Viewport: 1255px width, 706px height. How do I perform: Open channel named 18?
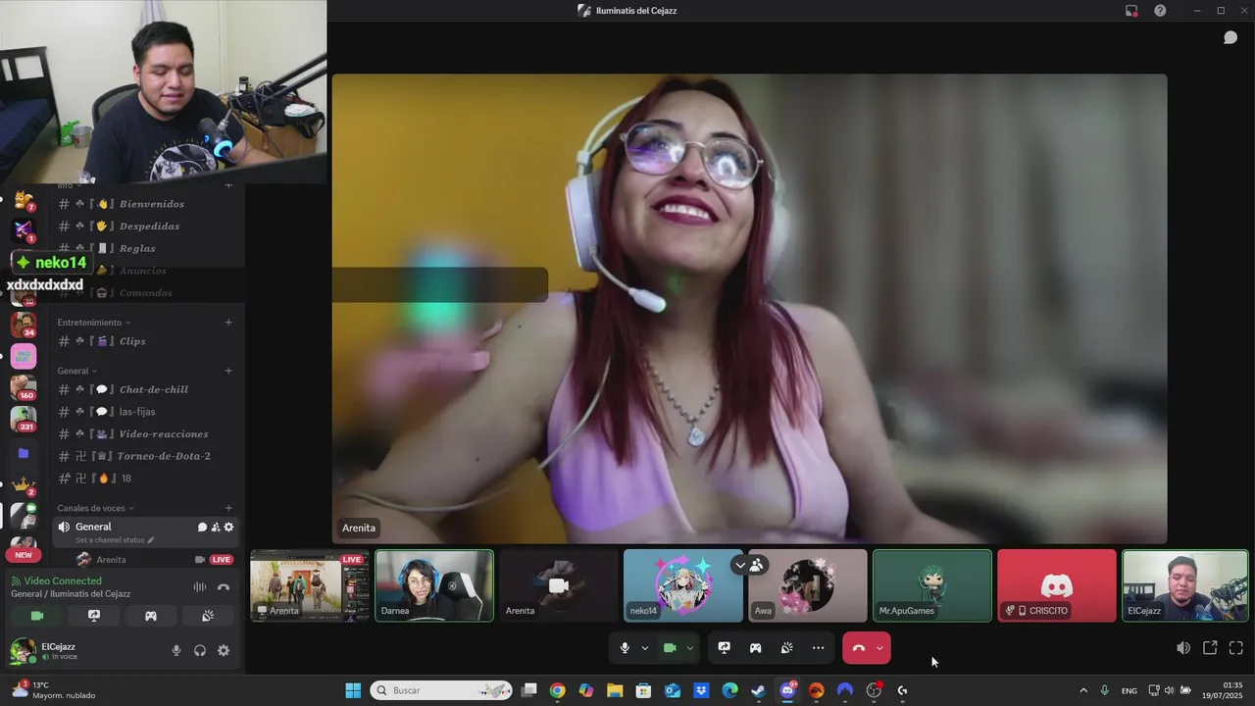click(x=147, y=479)
